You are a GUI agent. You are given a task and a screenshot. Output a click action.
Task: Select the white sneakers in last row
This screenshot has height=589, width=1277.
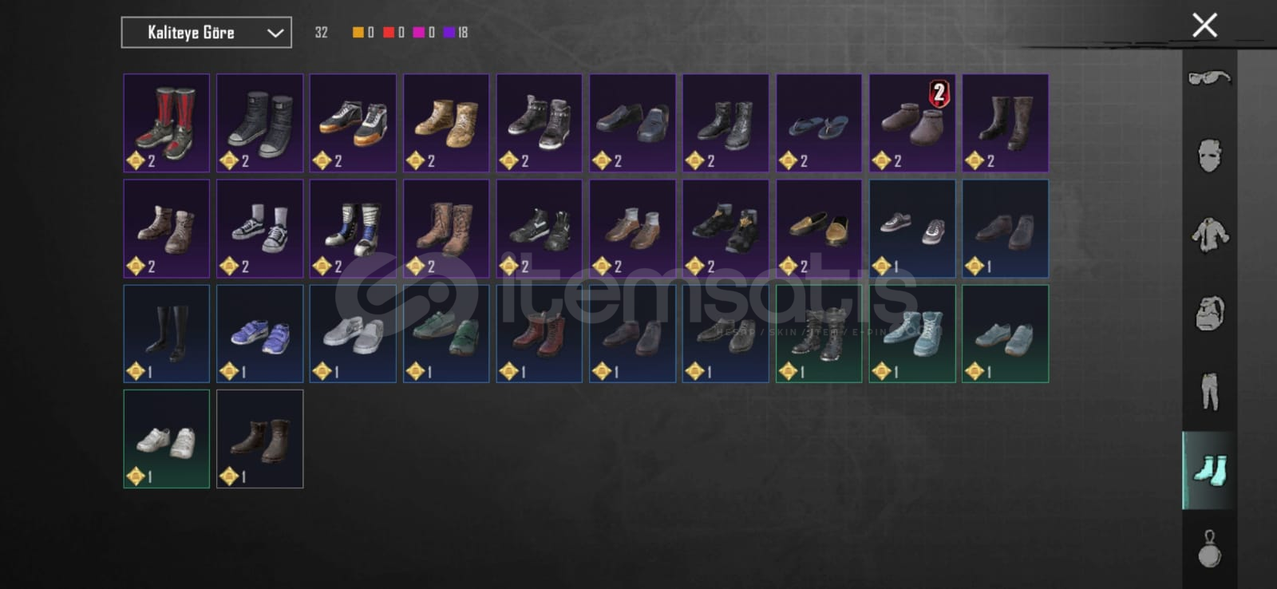167,439
